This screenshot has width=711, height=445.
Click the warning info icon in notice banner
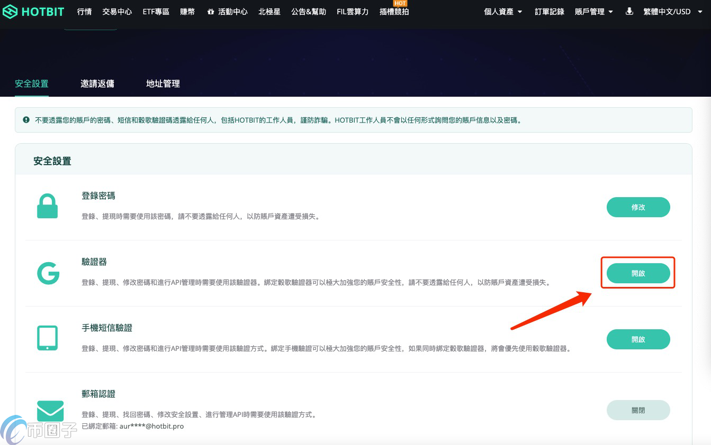26,120
